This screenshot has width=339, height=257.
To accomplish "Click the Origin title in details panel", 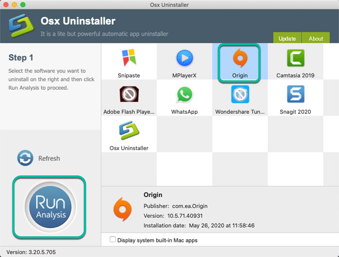I will (x=153, y=195).
